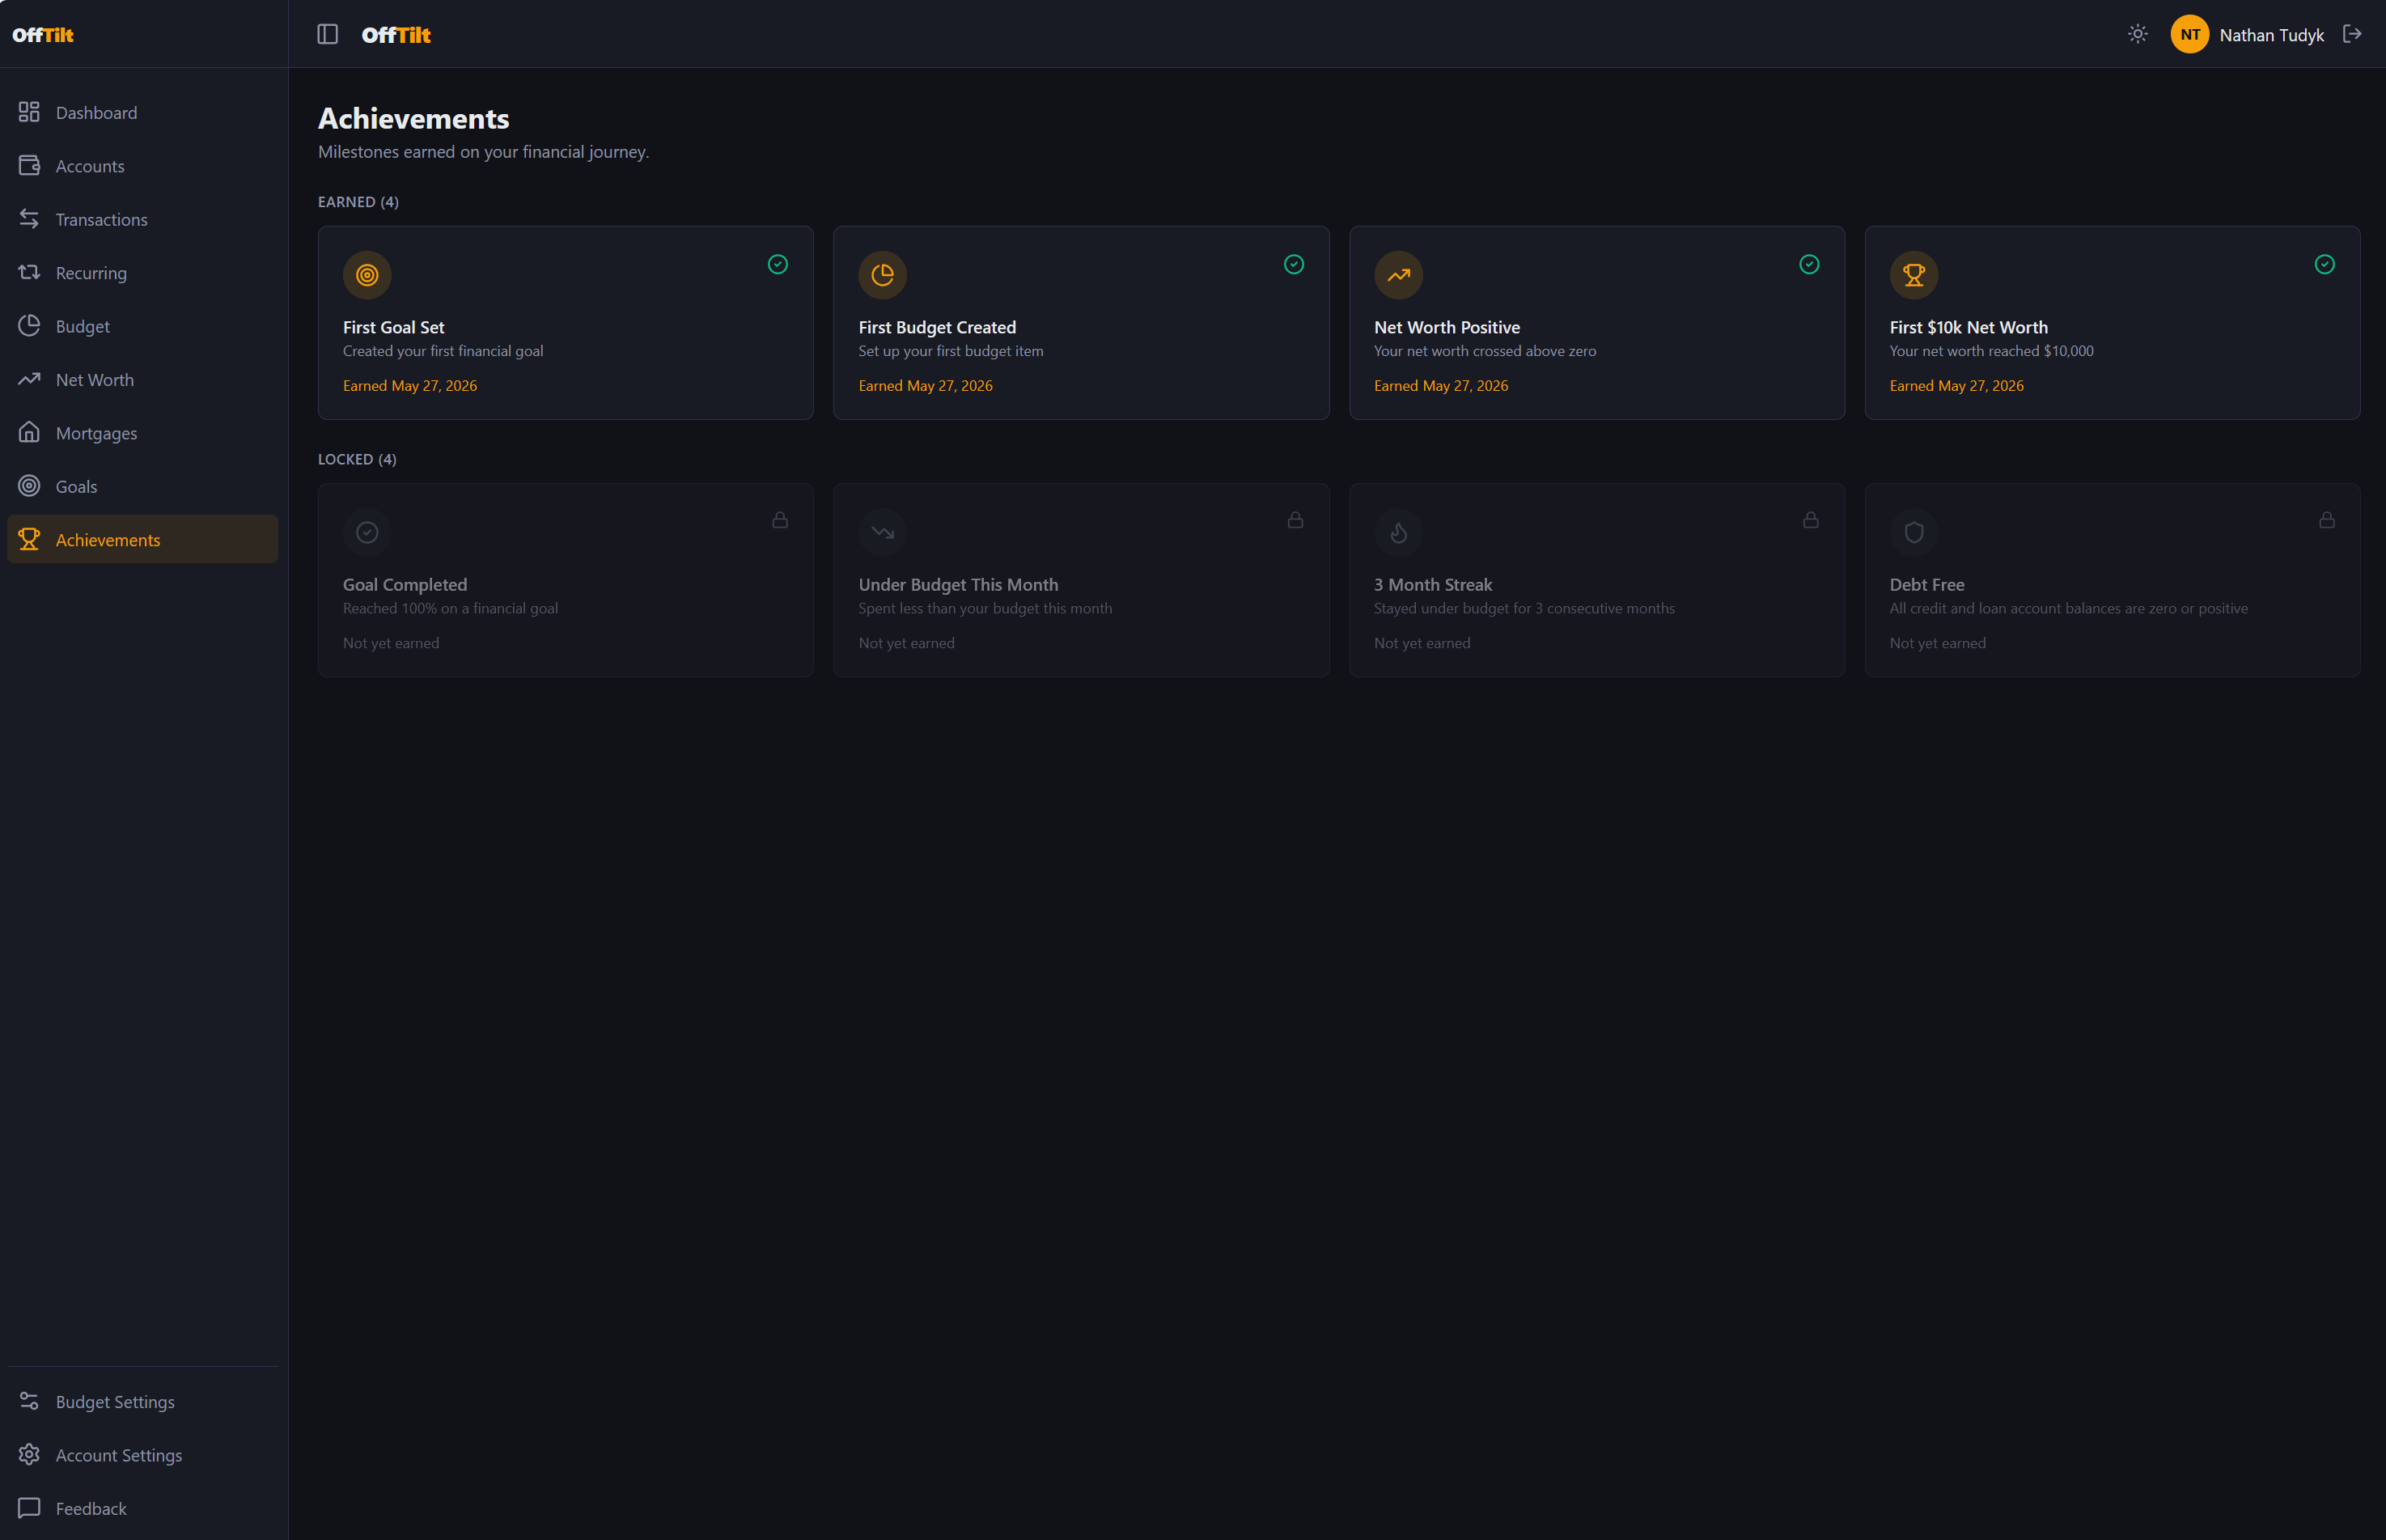Click the Accounts wallet icon
The width and height of the screenshot is (2386, 1540).
click(x=29, y=165)
